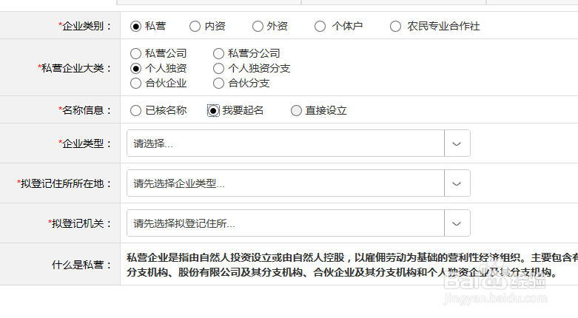Click the 请先选择企业类型 location field

tap(285, 183)
